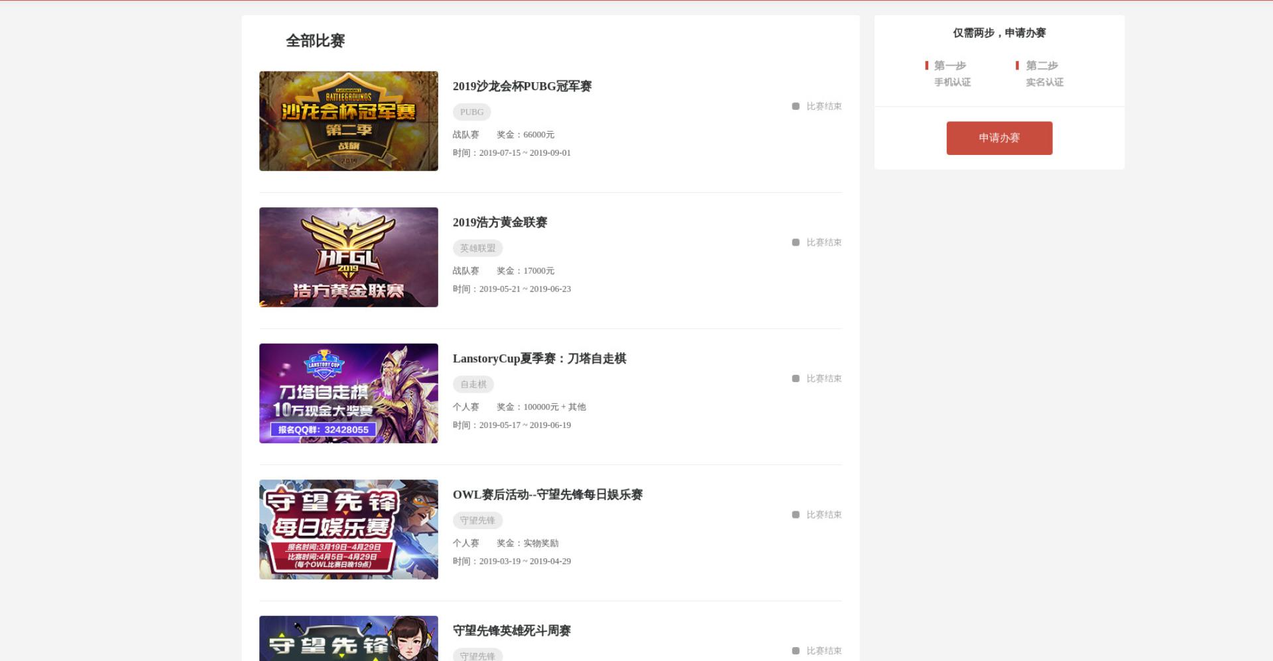The width and height of the screenshot is (1273, 661).
Task: Click the 奖金：17000元 text
Action: [x=525, y=271]
